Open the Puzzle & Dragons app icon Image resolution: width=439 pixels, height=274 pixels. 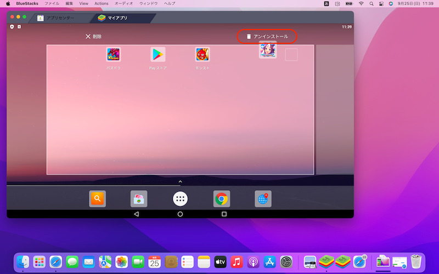pyautogui.click(x=113, y=55)
